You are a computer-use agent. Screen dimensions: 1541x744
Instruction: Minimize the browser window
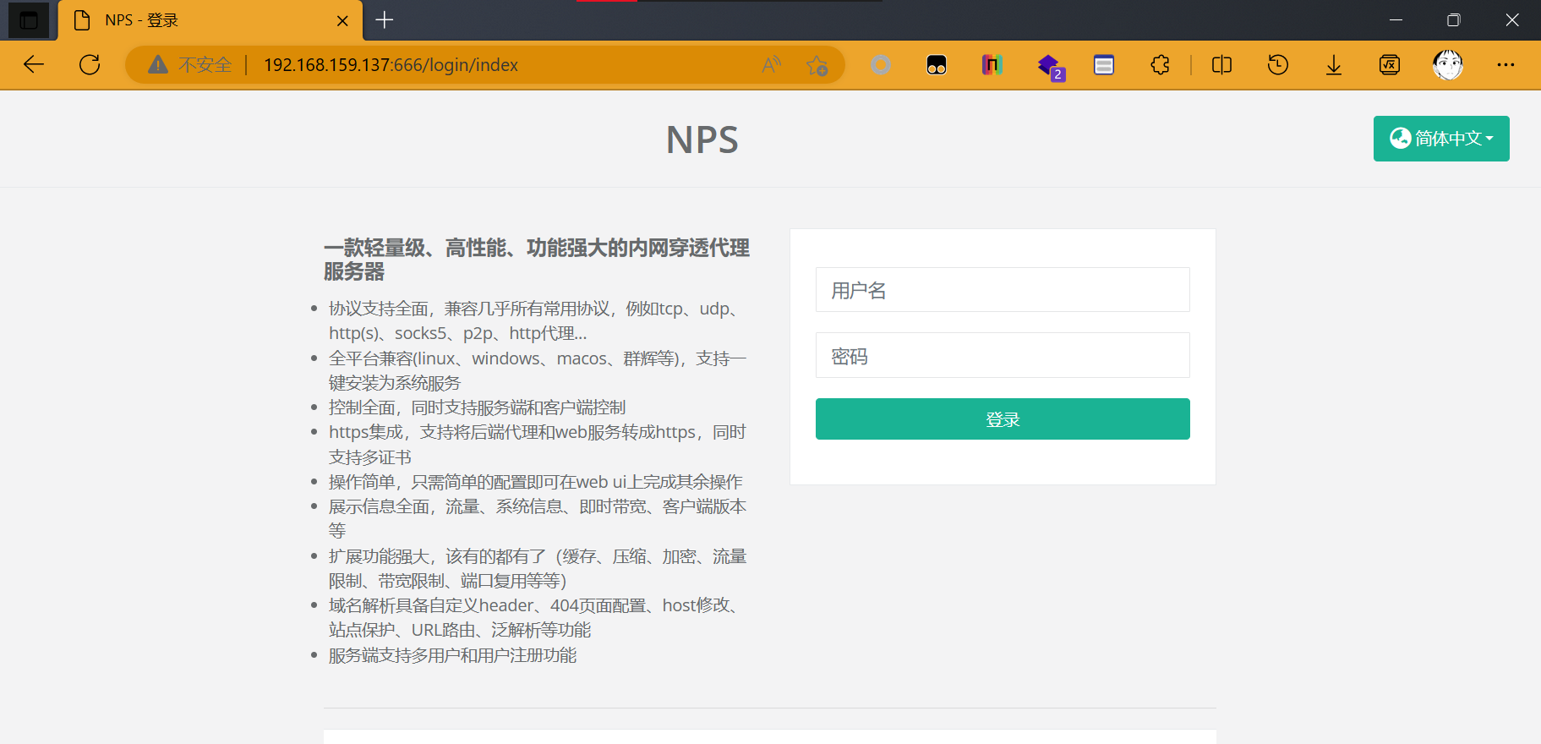tap(1396, 20)
